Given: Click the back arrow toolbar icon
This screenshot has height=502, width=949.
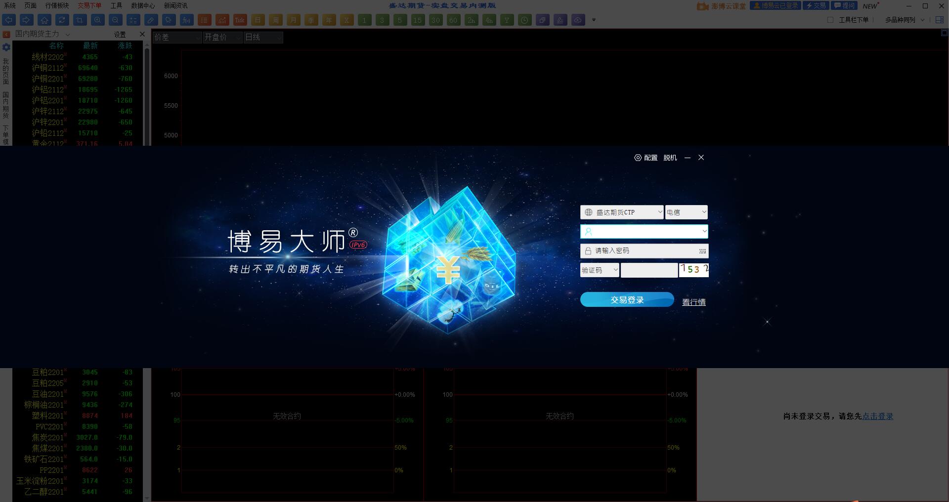Looking at the screenshot, I should (x=9, y=20).
